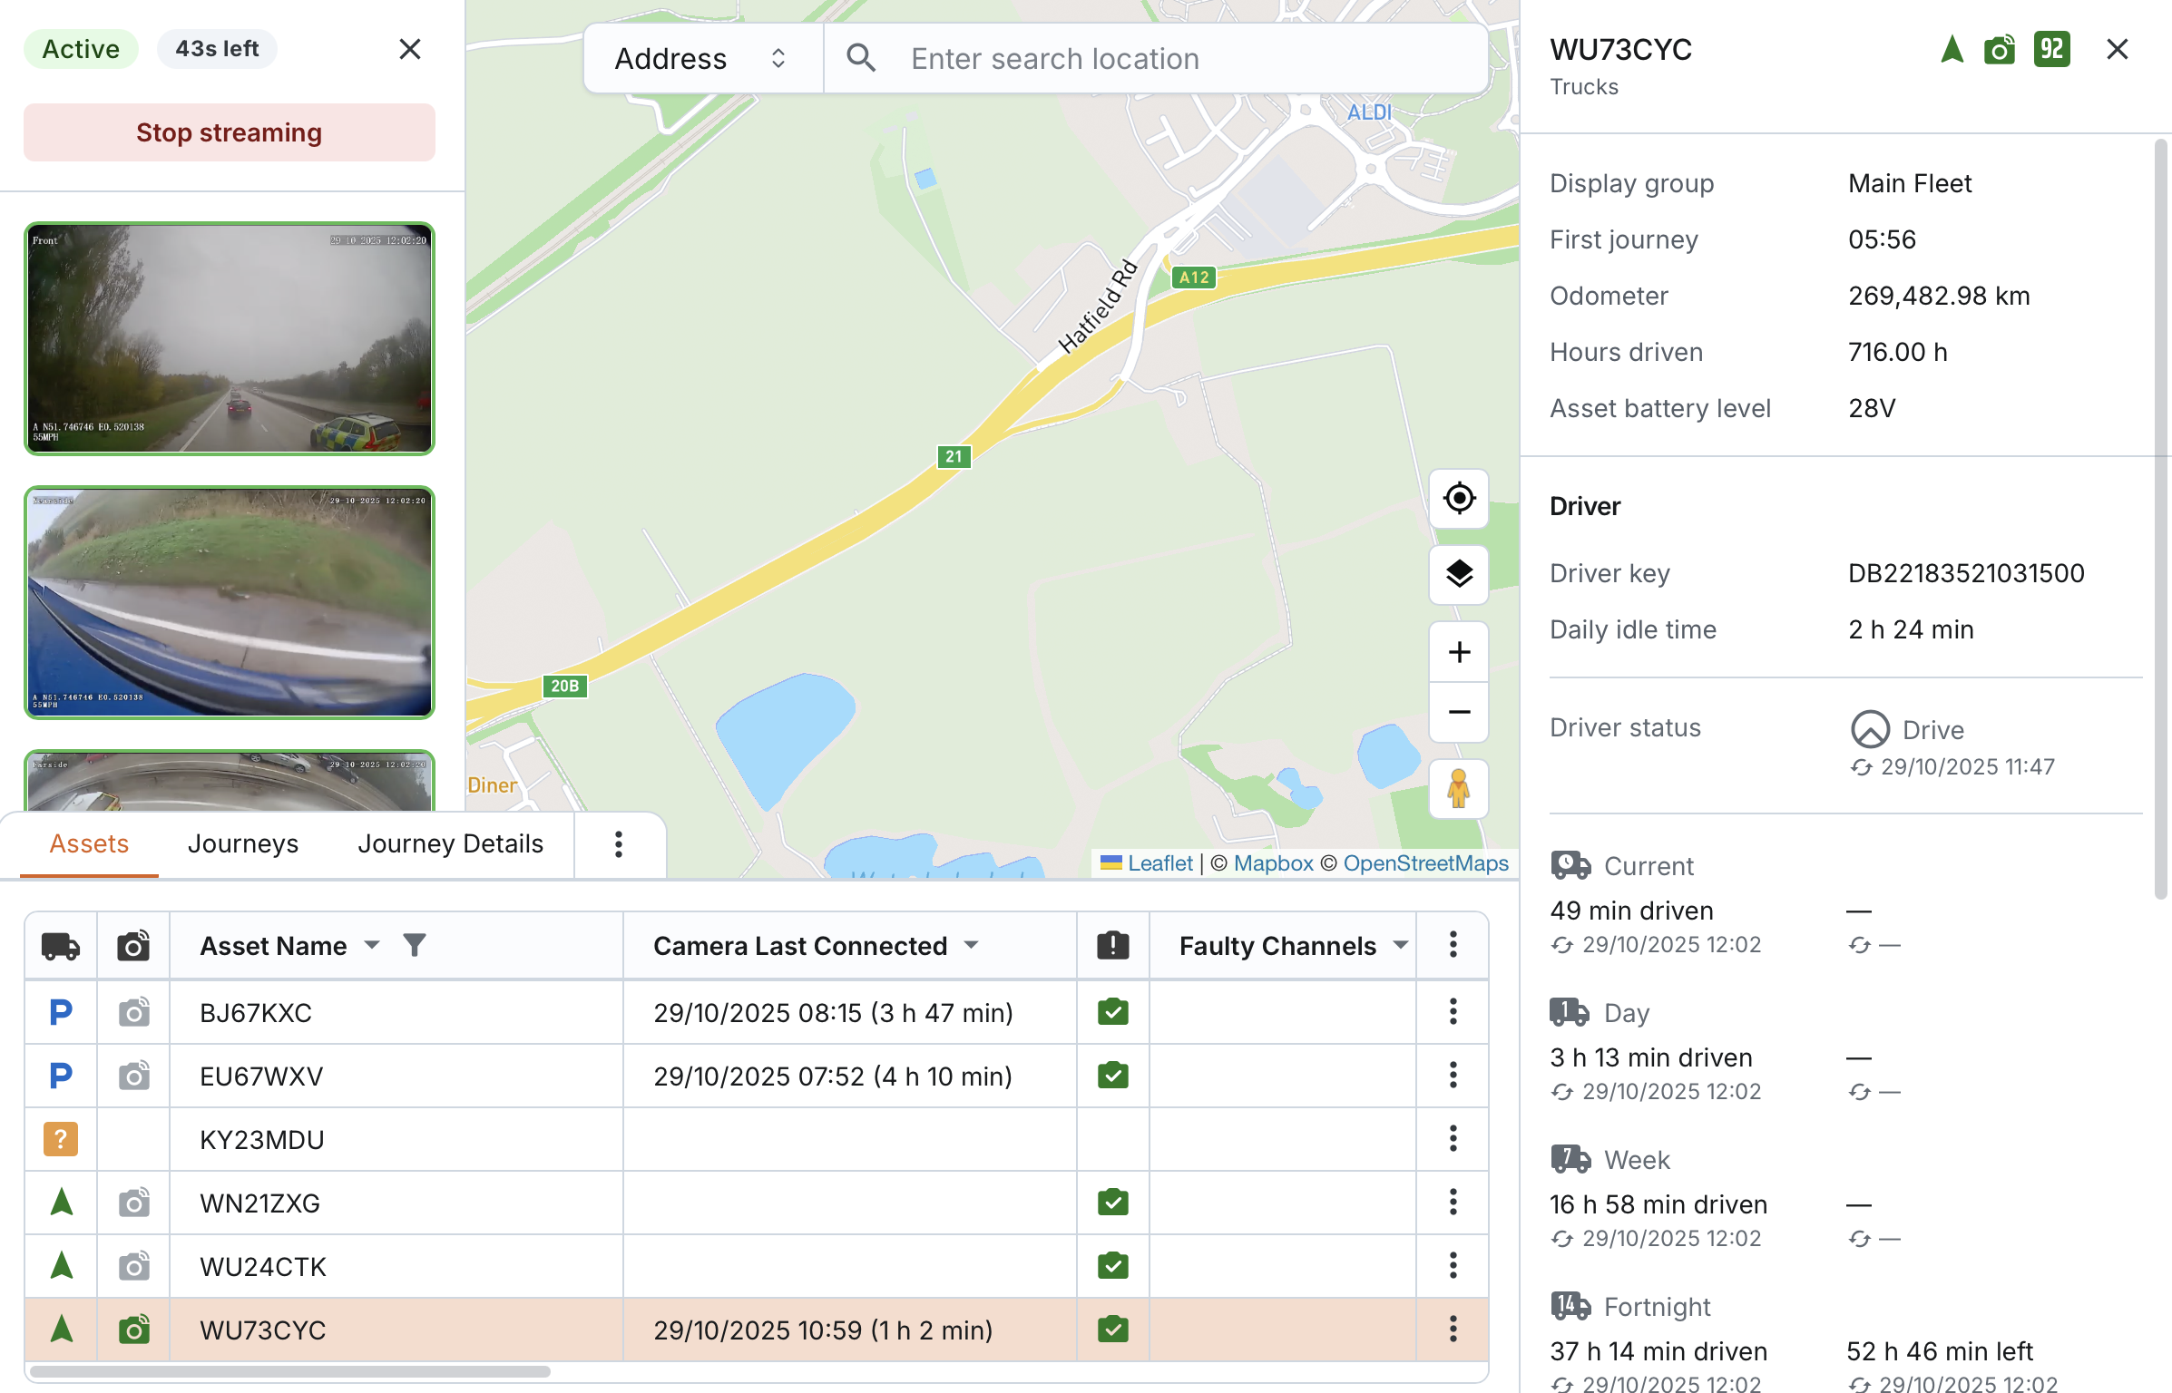
Task: Open the Faulty Channels column dropdown
Action: (1401, 945)
